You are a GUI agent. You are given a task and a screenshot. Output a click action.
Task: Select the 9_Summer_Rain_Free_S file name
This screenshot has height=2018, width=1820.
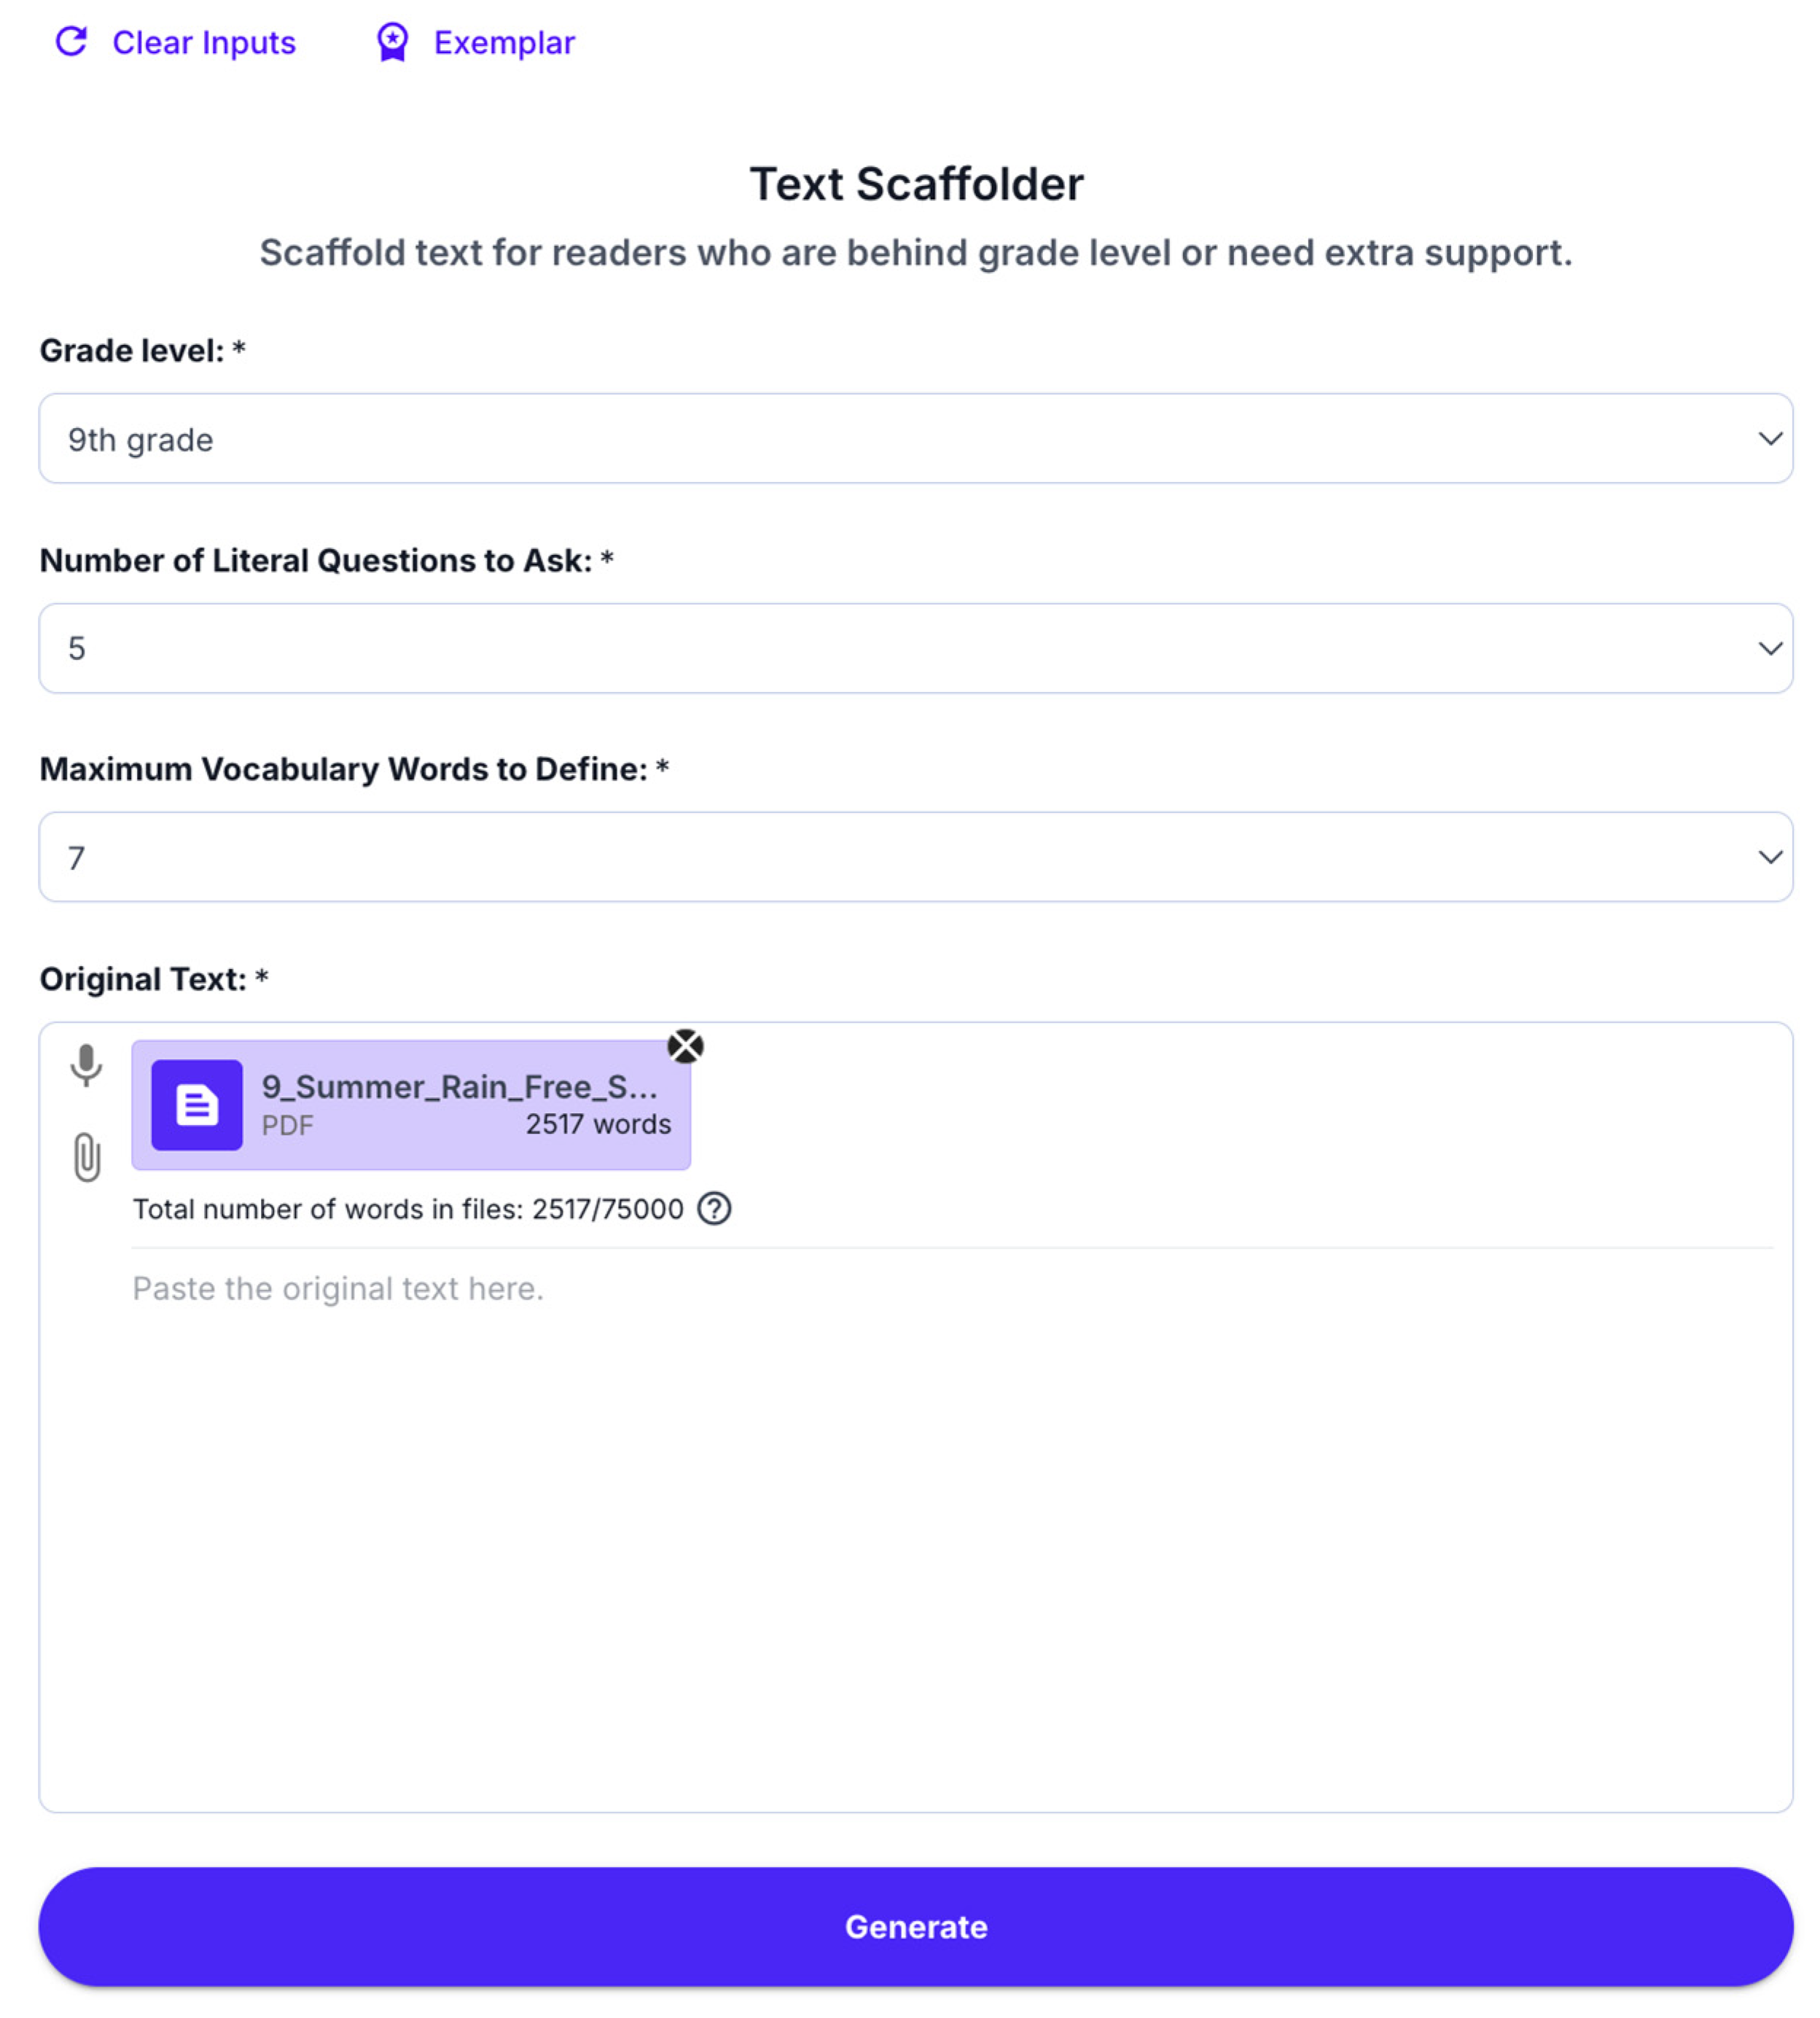(x=460, y=1086)
